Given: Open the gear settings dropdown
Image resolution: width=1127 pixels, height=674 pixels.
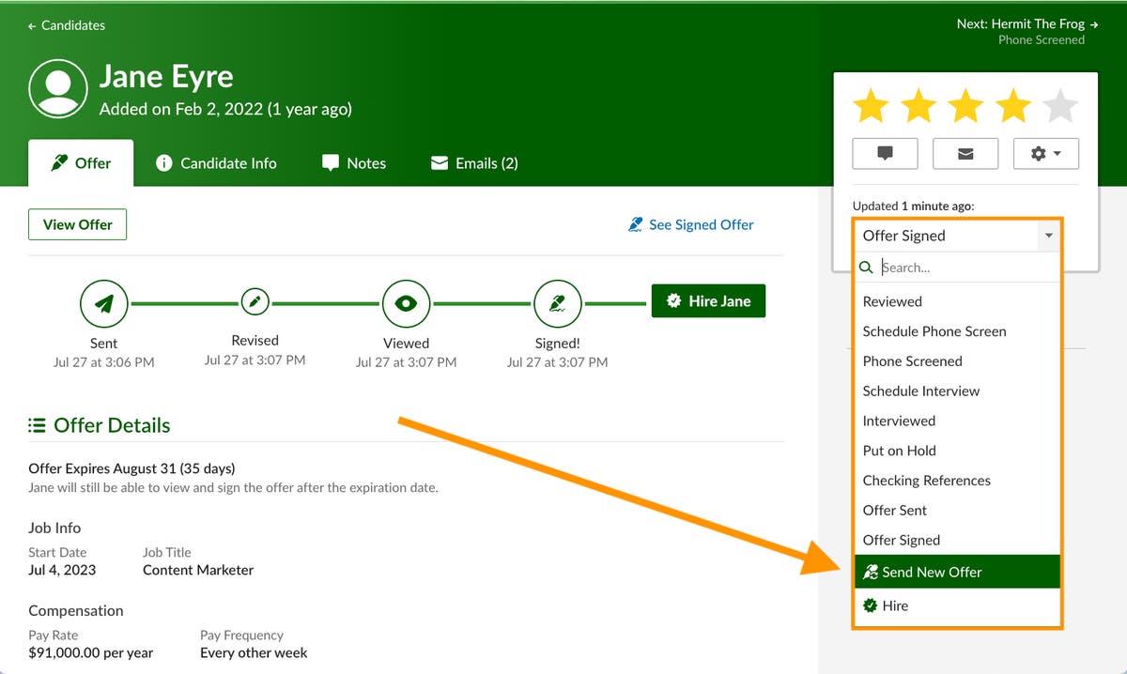Looking at the screenshot, I should (x=1045, y=153).
